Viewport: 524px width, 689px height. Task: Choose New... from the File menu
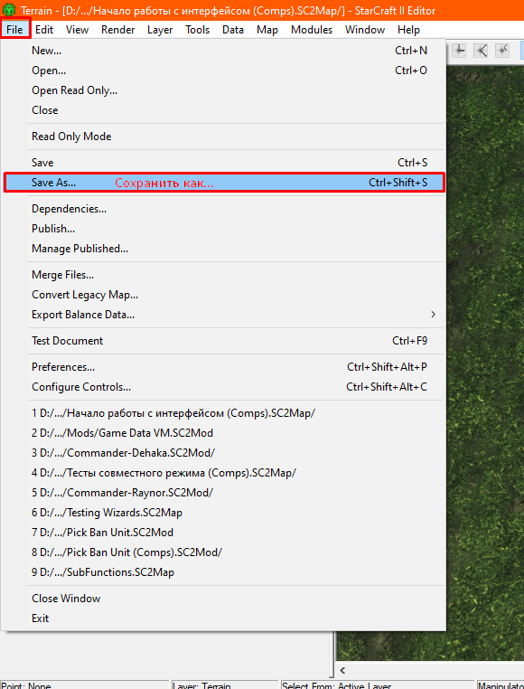pos(224,51)
